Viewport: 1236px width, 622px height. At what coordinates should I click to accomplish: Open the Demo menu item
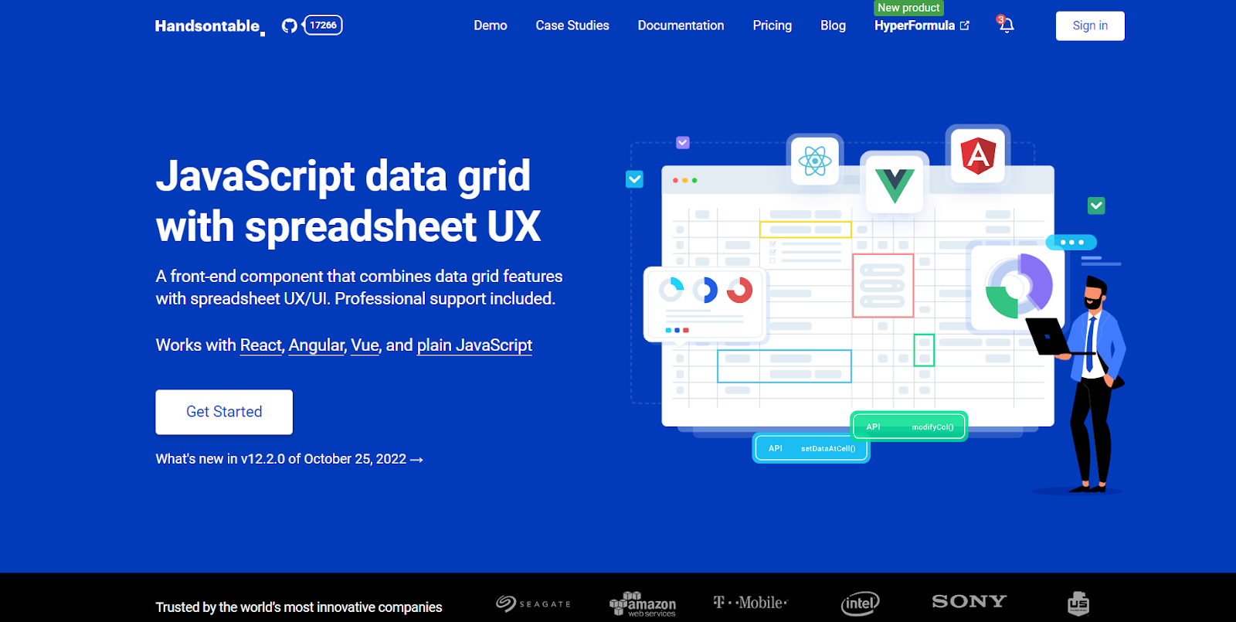click(x=491, y=25)
